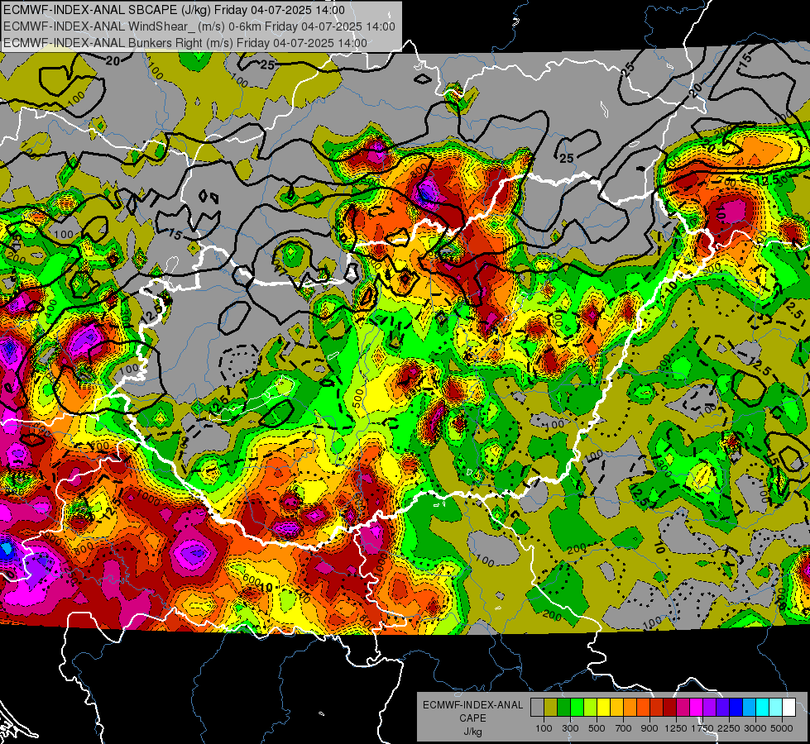
Task: Click the legend tick label 900
Action: pyautogui.click(x=649, y=728)
